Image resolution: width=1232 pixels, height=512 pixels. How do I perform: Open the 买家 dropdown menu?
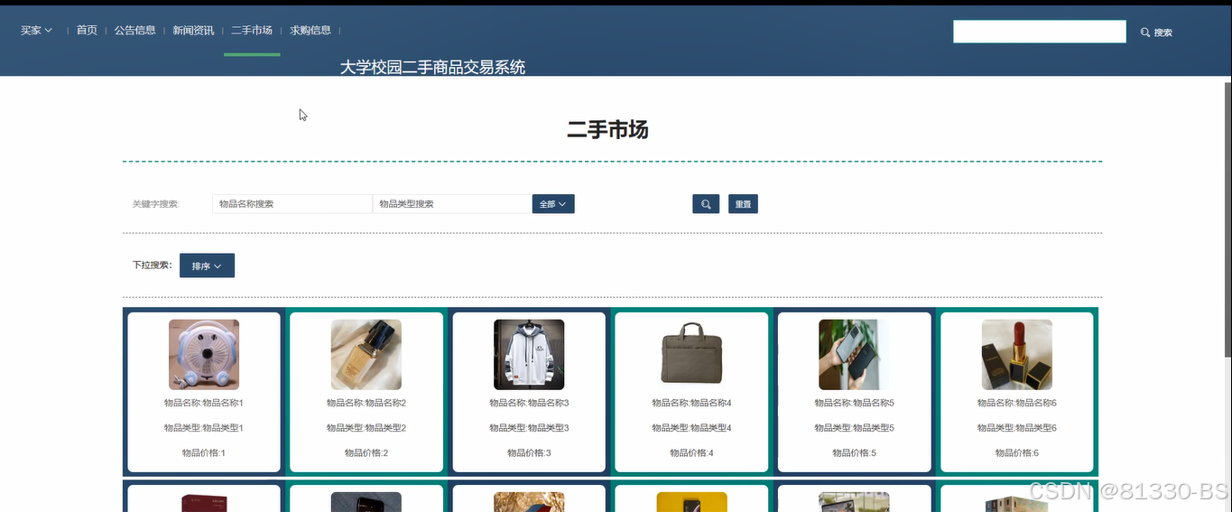pyautogui.click(x=36, y=31)
